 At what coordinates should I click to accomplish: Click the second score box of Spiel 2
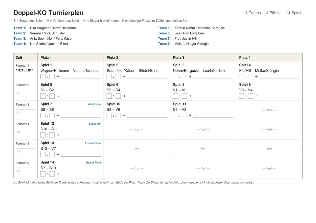tap(118, 76)
